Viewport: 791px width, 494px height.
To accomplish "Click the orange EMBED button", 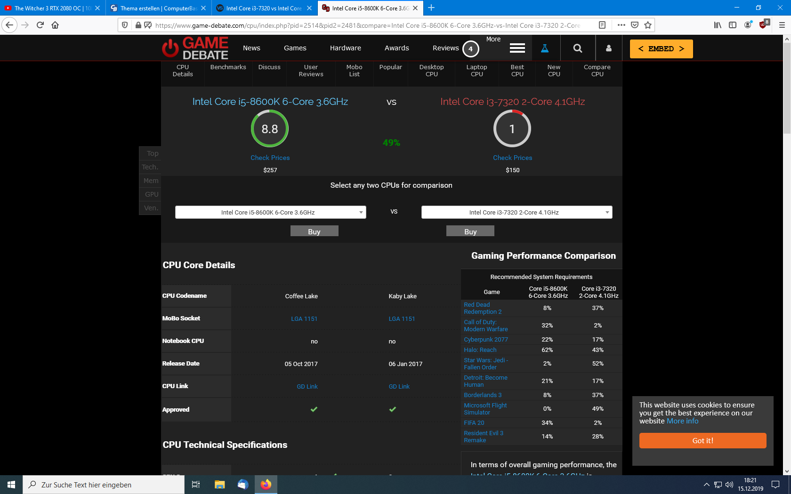I will [x=661, y=49].
